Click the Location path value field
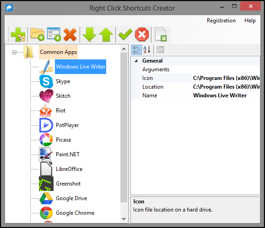This screenshot has height=228, width=265. (226, 87)
